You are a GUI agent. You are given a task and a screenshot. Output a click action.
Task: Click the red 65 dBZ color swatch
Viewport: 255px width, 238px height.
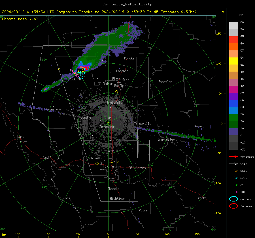pyautogui.click(x=233, y=40)
